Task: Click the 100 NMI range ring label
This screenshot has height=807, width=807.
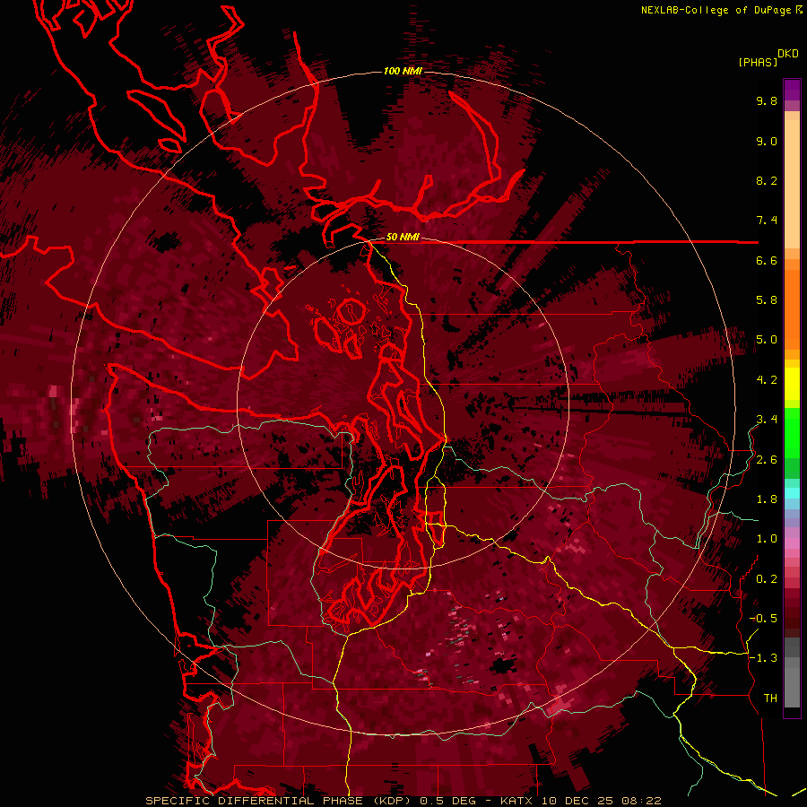Action: click(x=403, y=71)
